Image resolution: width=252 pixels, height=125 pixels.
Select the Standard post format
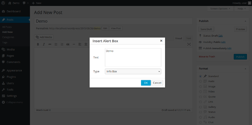(x=200, y=76)
